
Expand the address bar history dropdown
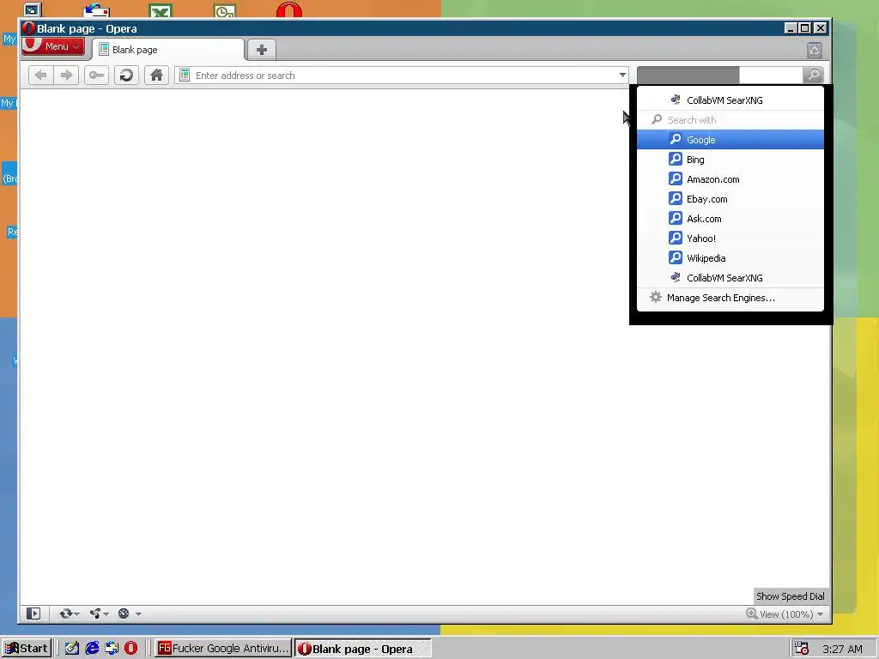coord(622,76)
